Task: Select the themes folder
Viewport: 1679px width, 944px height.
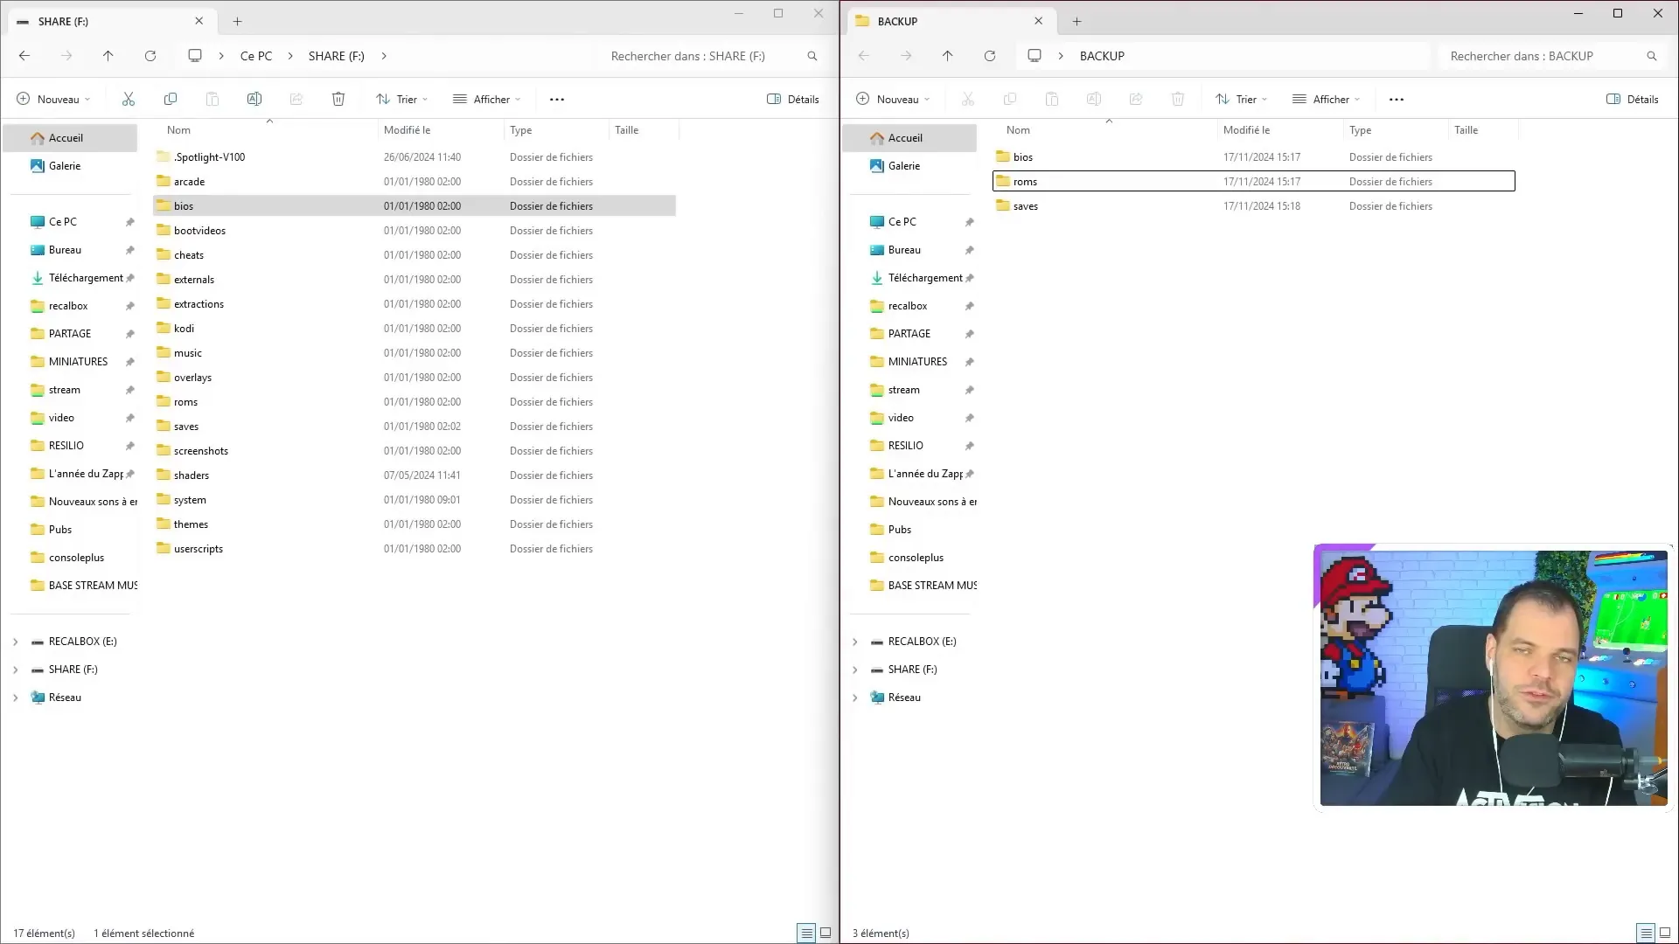Action: 415,524
